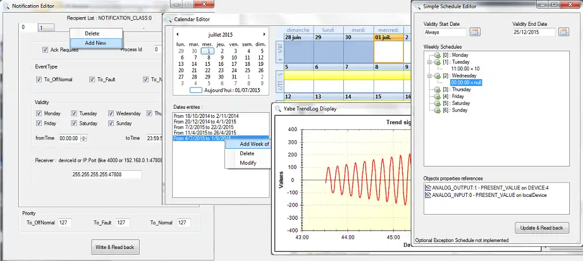Collapse the Wednesday weekly schedule node

[x=429, y=76]
